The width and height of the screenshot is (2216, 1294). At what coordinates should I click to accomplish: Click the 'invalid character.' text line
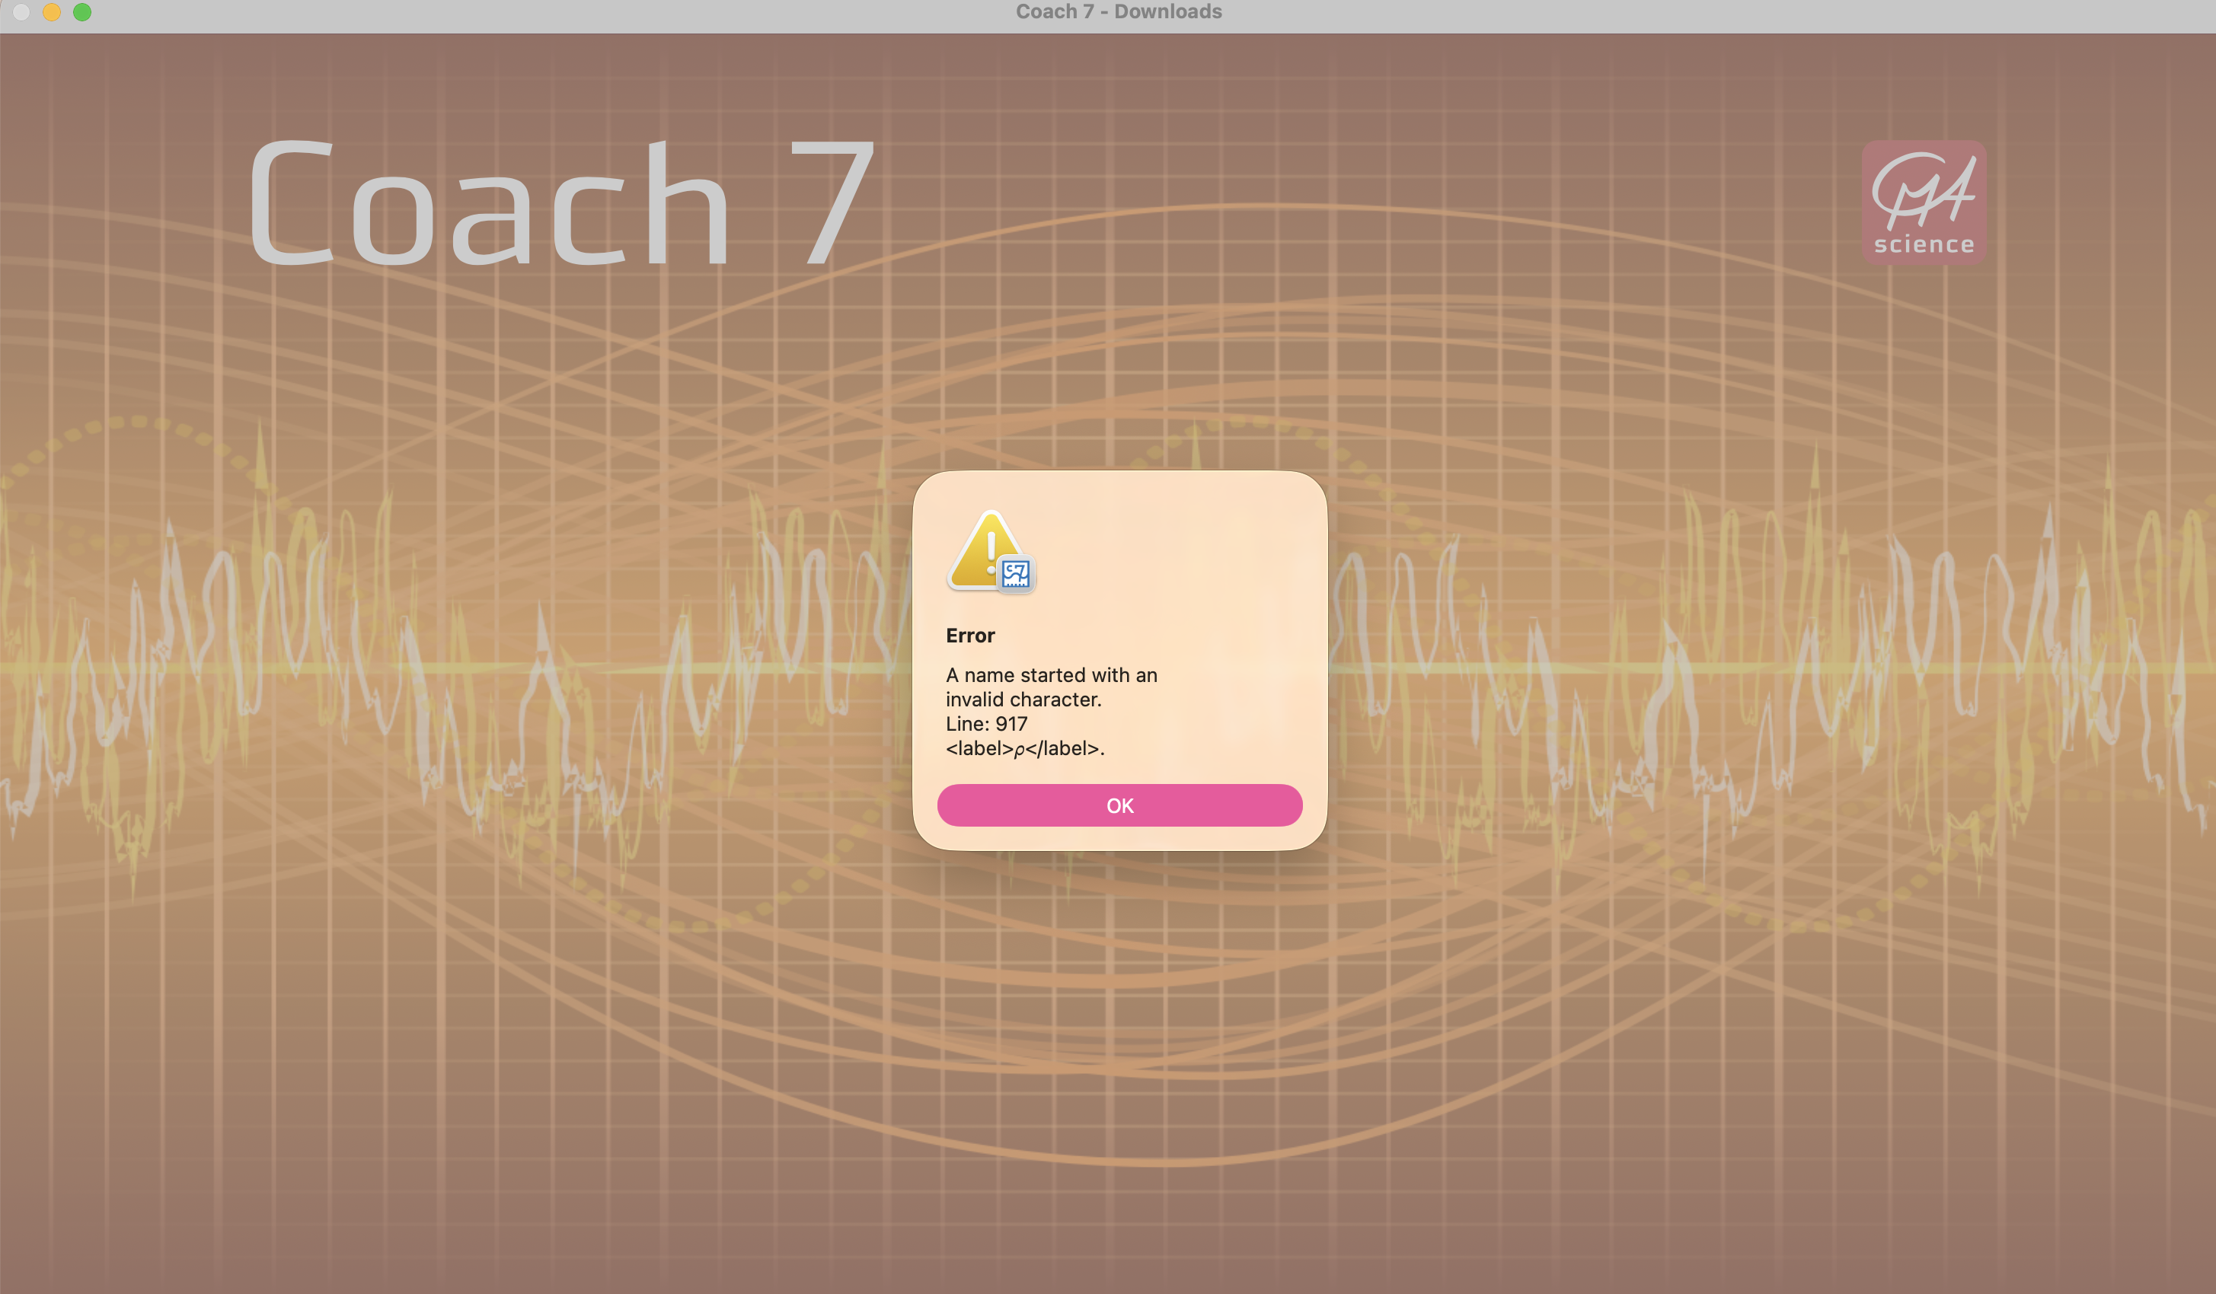1023,700
